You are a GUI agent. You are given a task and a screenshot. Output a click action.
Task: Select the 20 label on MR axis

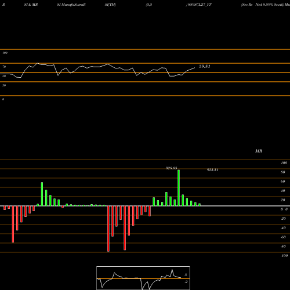[x=283, y=200]
